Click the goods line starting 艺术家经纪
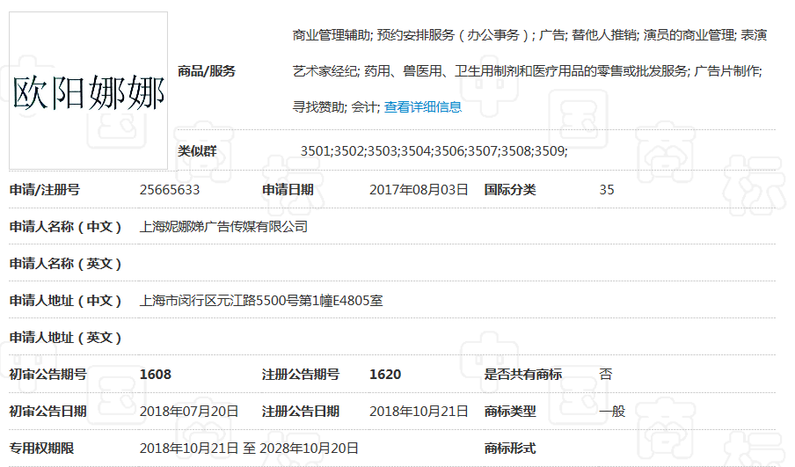This screenshot has width=795, height=467. (x=528, y=71)
